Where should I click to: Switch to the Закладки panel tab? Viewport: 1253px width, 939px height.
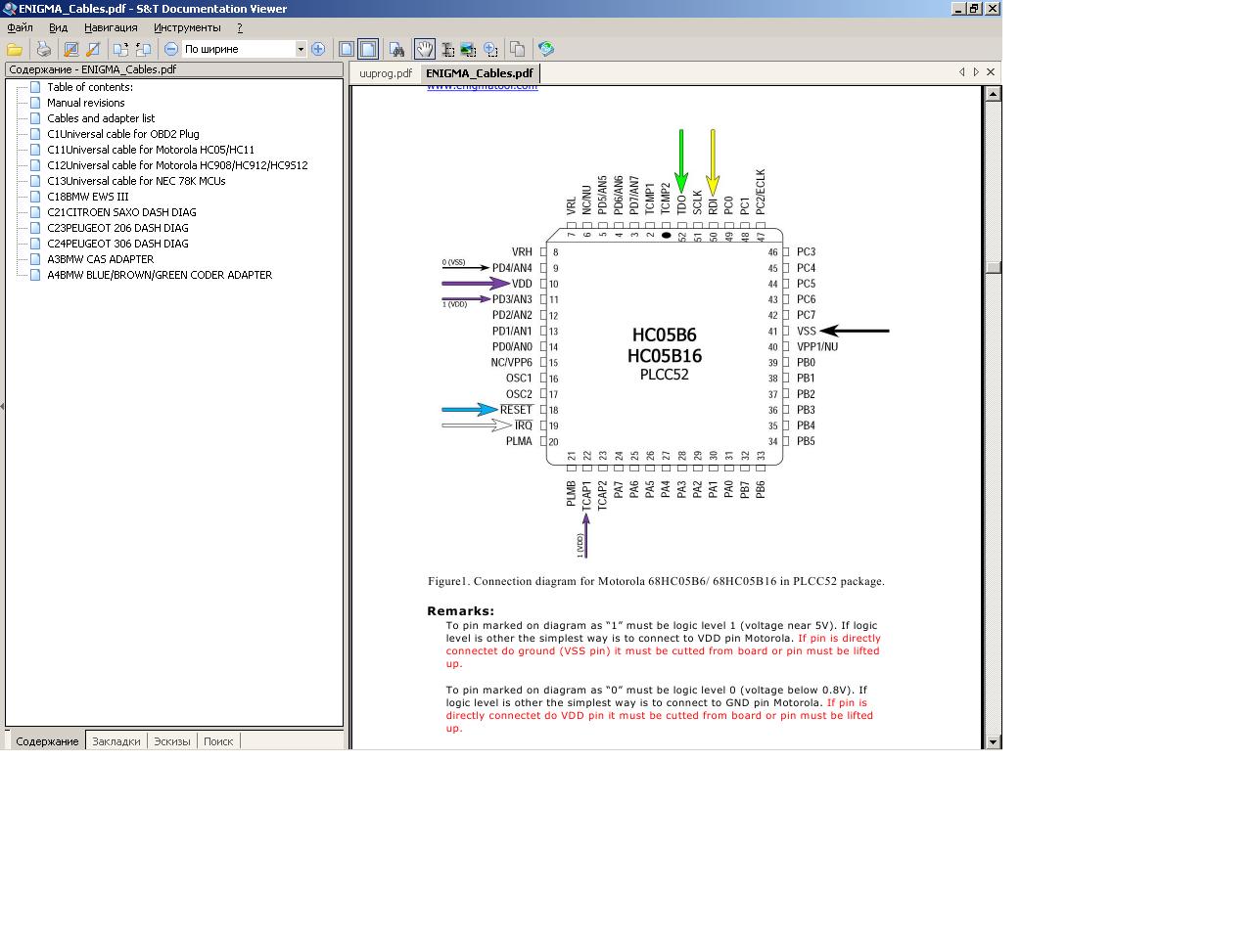(116, 741)
